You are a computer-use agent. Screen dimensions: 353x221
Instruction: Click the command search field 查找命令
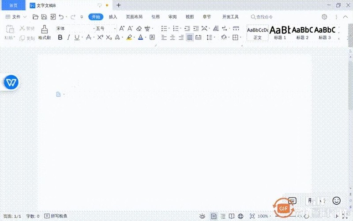(x=262, y=17)
